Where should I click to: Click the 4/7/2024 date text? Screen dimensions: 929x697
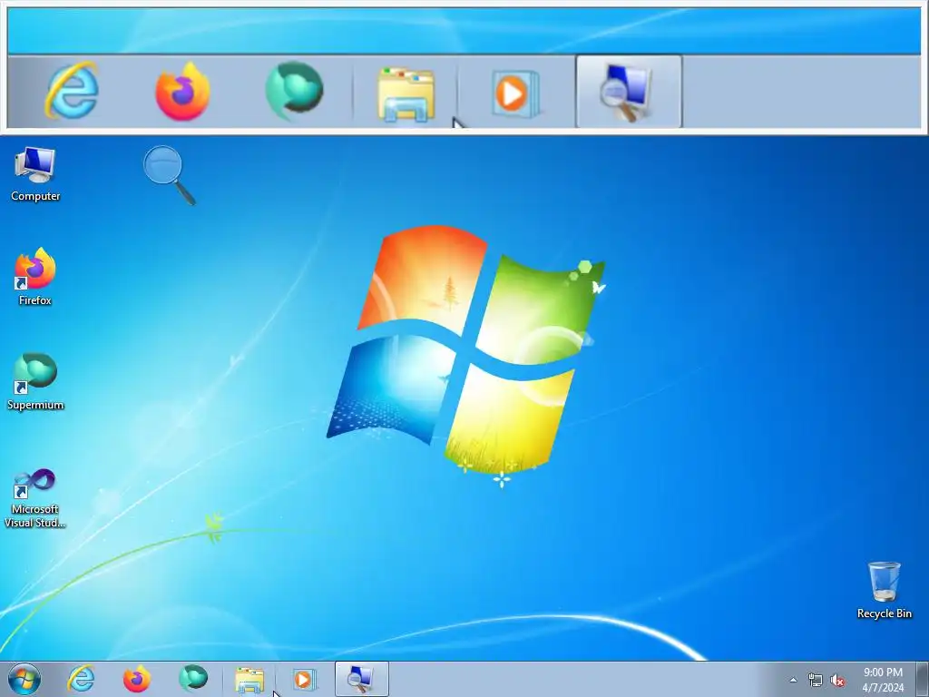[883, 688]
